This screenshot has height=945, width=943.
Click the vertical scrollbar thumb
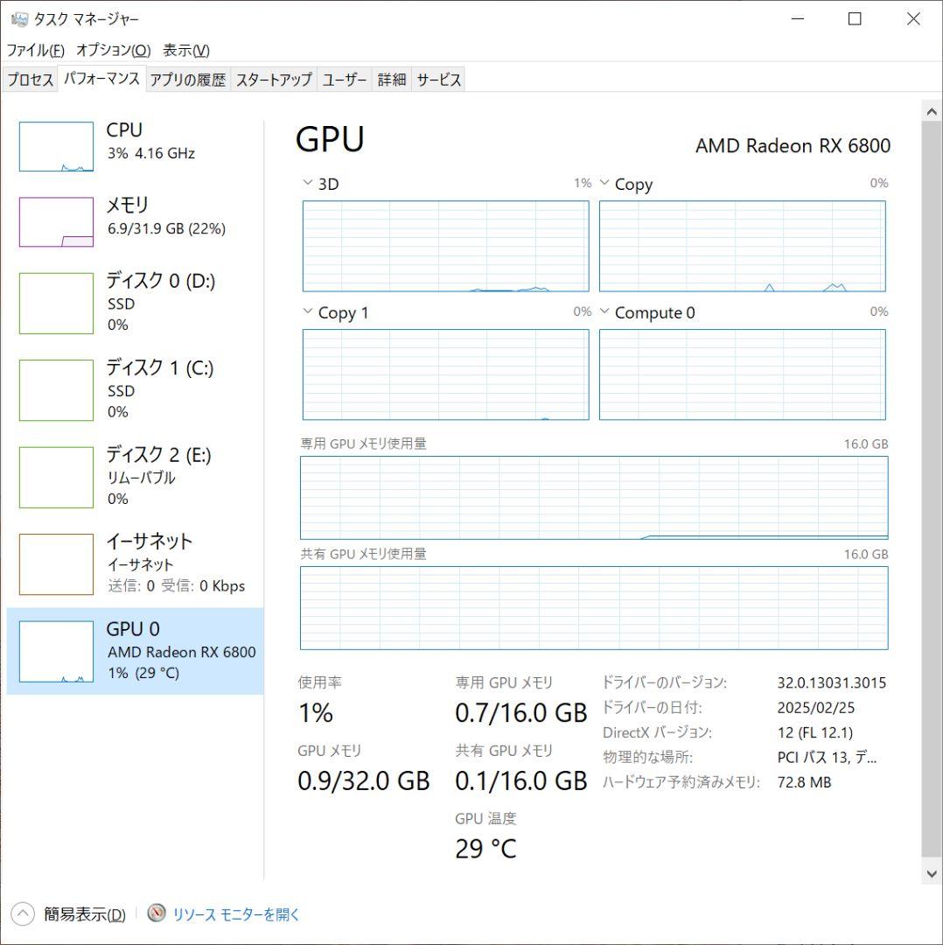(932, 488)
